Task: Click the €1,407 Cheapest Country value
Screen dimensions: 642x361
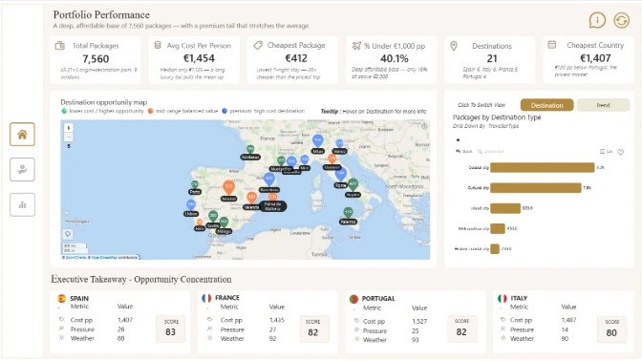Action: coord(595,58)
